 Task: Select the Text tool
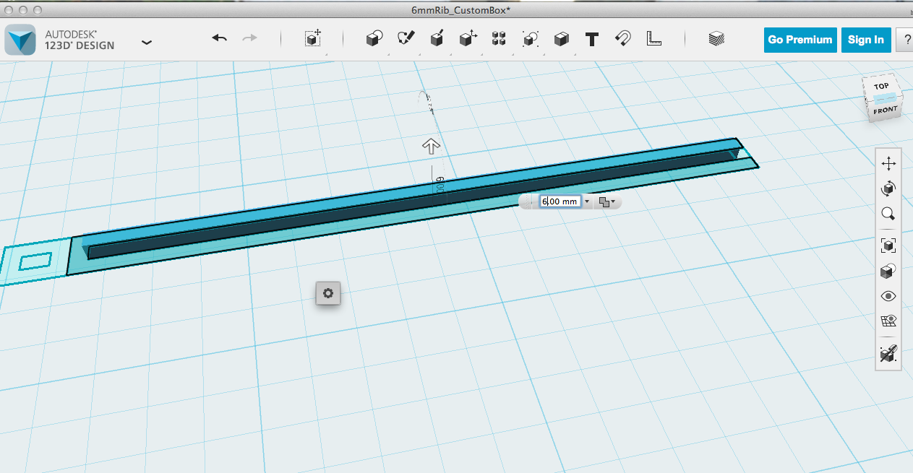pyautogui.click(x=592, y=39)
